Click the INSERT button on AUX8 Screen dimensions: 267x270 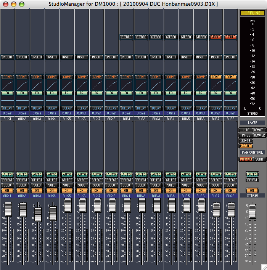click(x=112, y=57)
